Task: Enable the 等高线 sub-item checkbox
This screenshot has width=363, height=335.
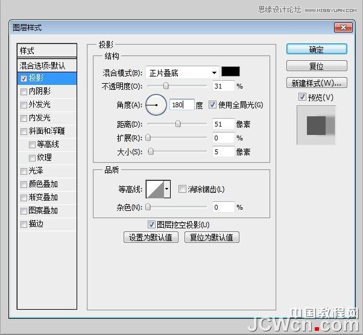Action: coord(32,145)
